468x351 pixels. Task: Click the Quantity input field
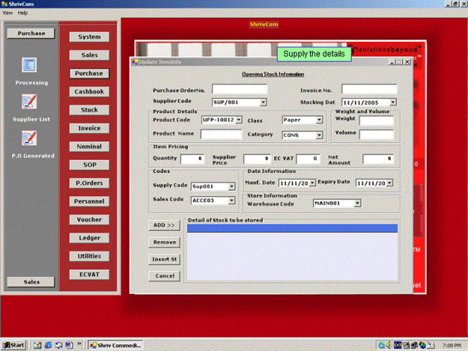pyautogui.click(x=192, y=159)
